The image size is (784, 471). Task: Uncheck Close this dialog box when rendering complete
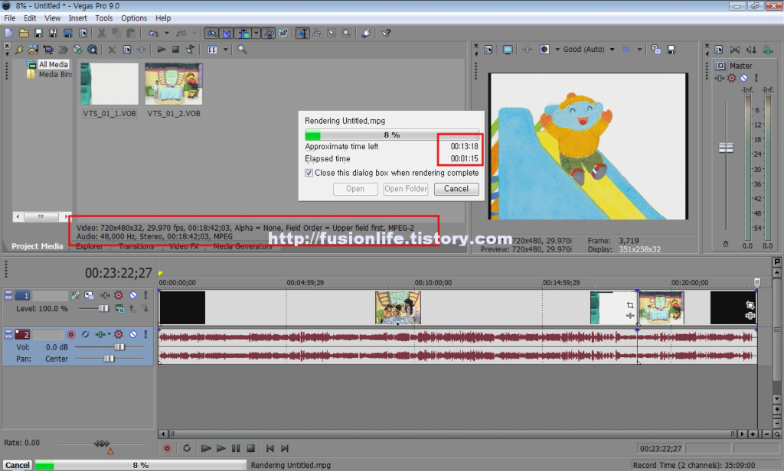(309, 173)
